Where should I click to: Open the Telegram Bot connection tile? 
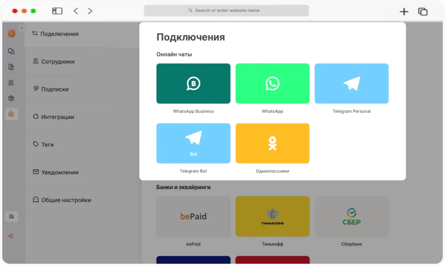[x=193, y=143]
